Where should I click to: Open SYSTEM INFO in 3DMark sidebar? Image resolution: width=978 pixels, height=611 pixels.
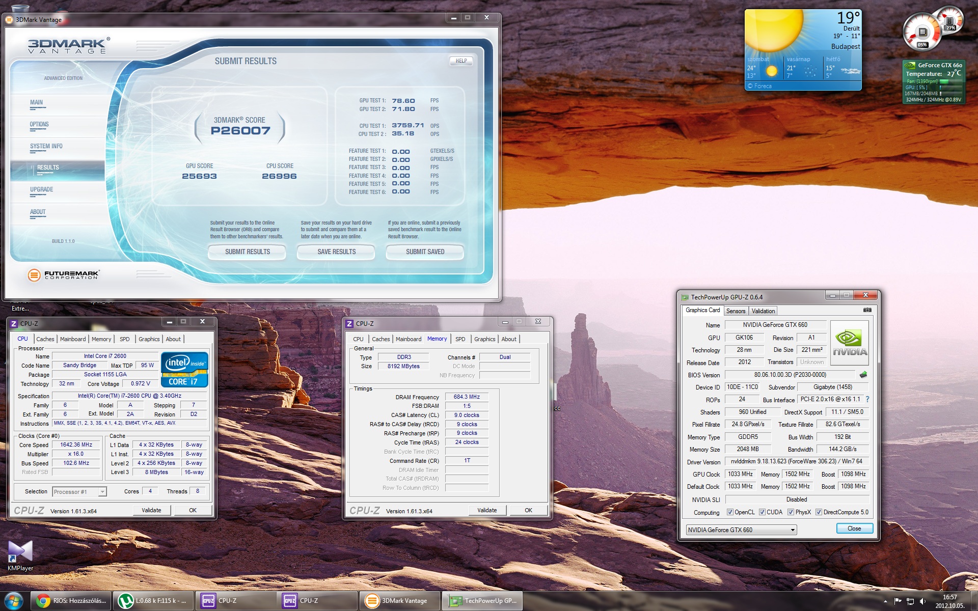pos(46,146)
